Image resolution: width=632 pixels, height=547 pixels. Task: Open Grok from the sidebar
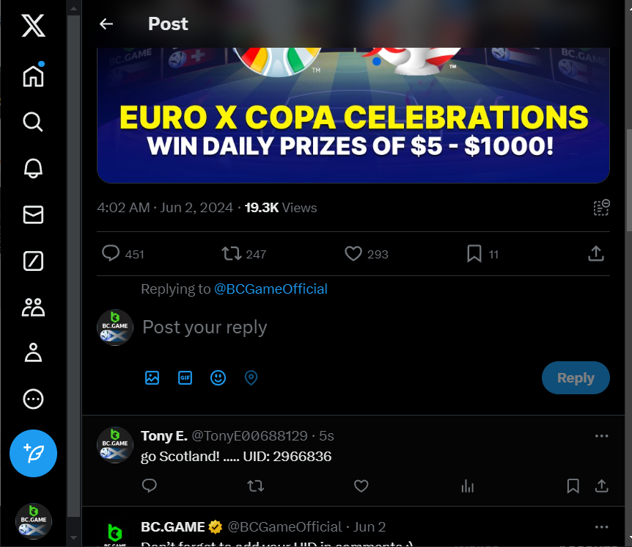33,261
